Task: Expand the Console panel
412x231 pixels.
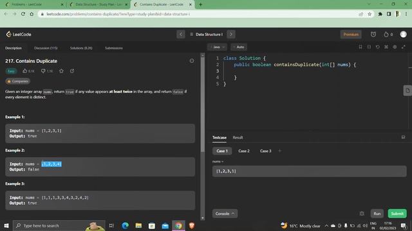Action: (225, 214)
